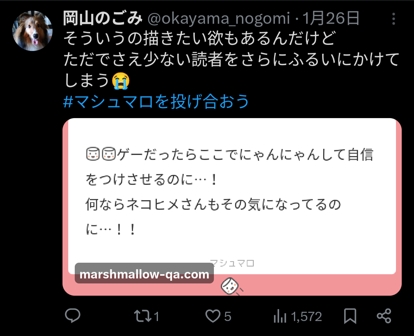Click the マシュマロ watermark text in card
Screen dimensions: 414x336
[232, 263]
